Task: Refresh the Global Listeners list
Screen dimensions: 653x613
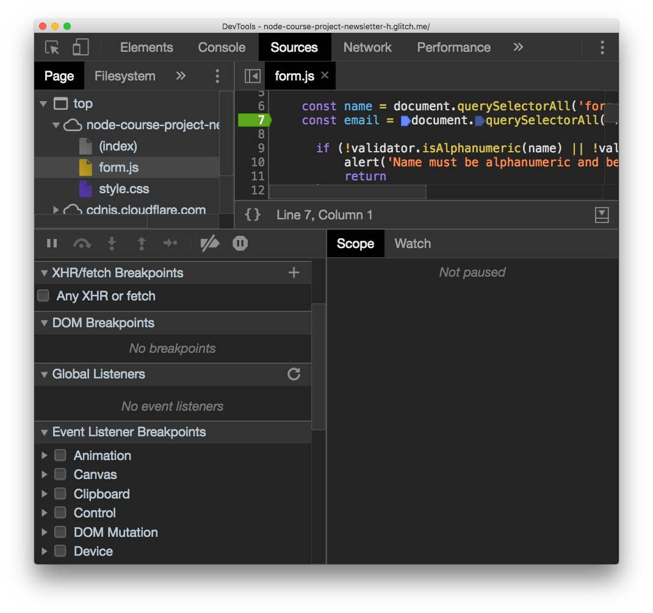Action: 294,374
